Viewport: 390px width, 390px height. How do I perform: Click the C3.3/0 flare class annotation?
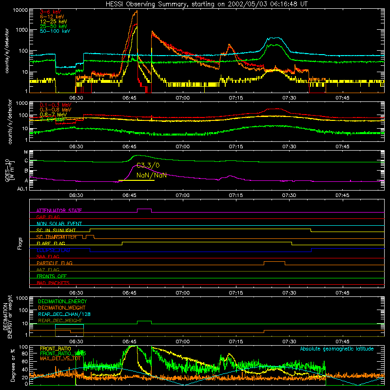tap(148, 165)
